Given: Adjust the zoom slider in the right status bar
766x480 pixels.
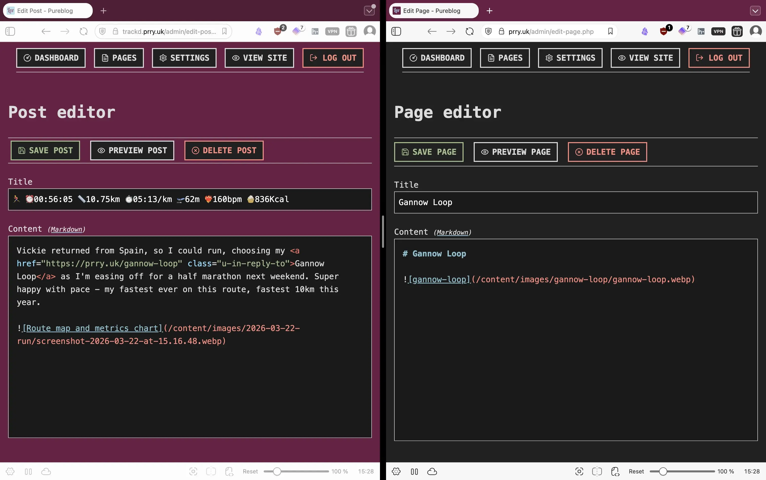Looking at the screenshot, I should click(x=663, y=471).
